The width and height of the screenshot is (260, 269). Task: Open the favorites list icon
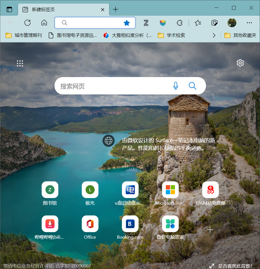click(x=198, y=23)
